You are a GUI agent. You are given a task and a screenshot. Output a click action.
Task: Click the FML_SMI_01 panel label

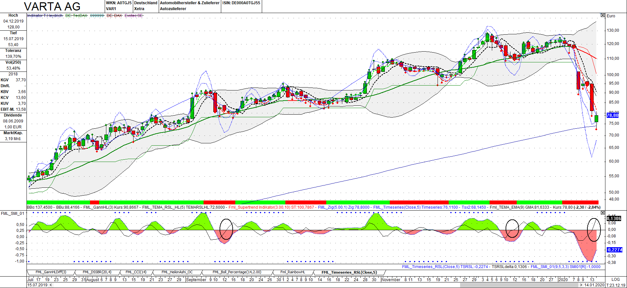pyautogui.click(x=12, y=214)
